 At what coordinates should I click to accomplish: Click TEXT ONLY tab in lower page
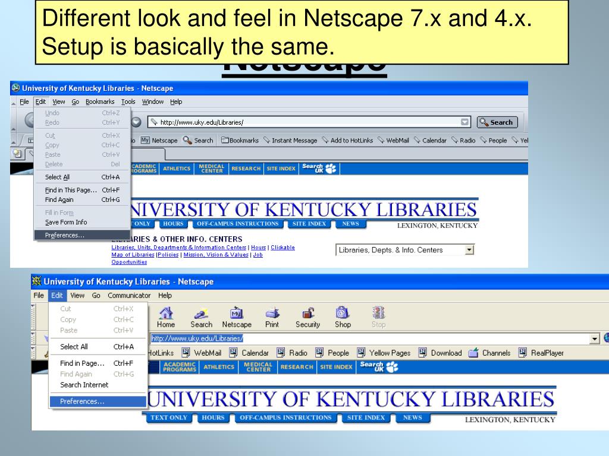pyautogui.click(x=168, y=417)
